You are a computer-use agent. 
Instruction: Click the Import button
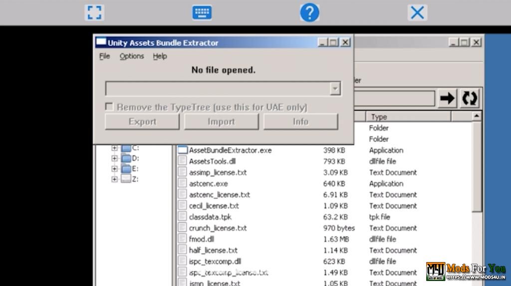[x=221, y=122]
